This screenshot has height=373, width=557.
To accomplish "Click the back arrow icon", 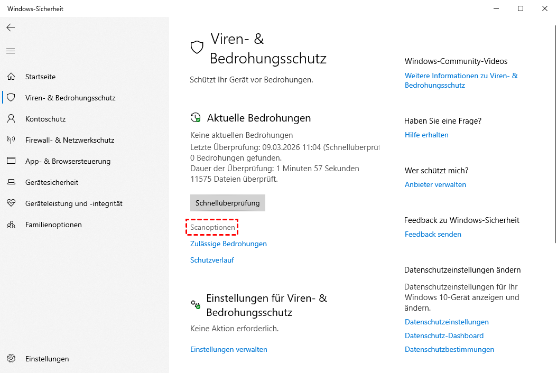I will (x=11, y=27).
